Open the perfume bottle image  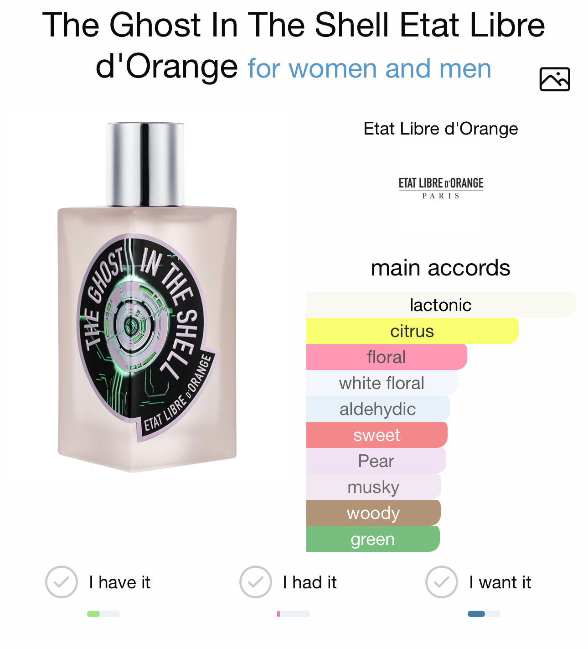coord(147,296)
